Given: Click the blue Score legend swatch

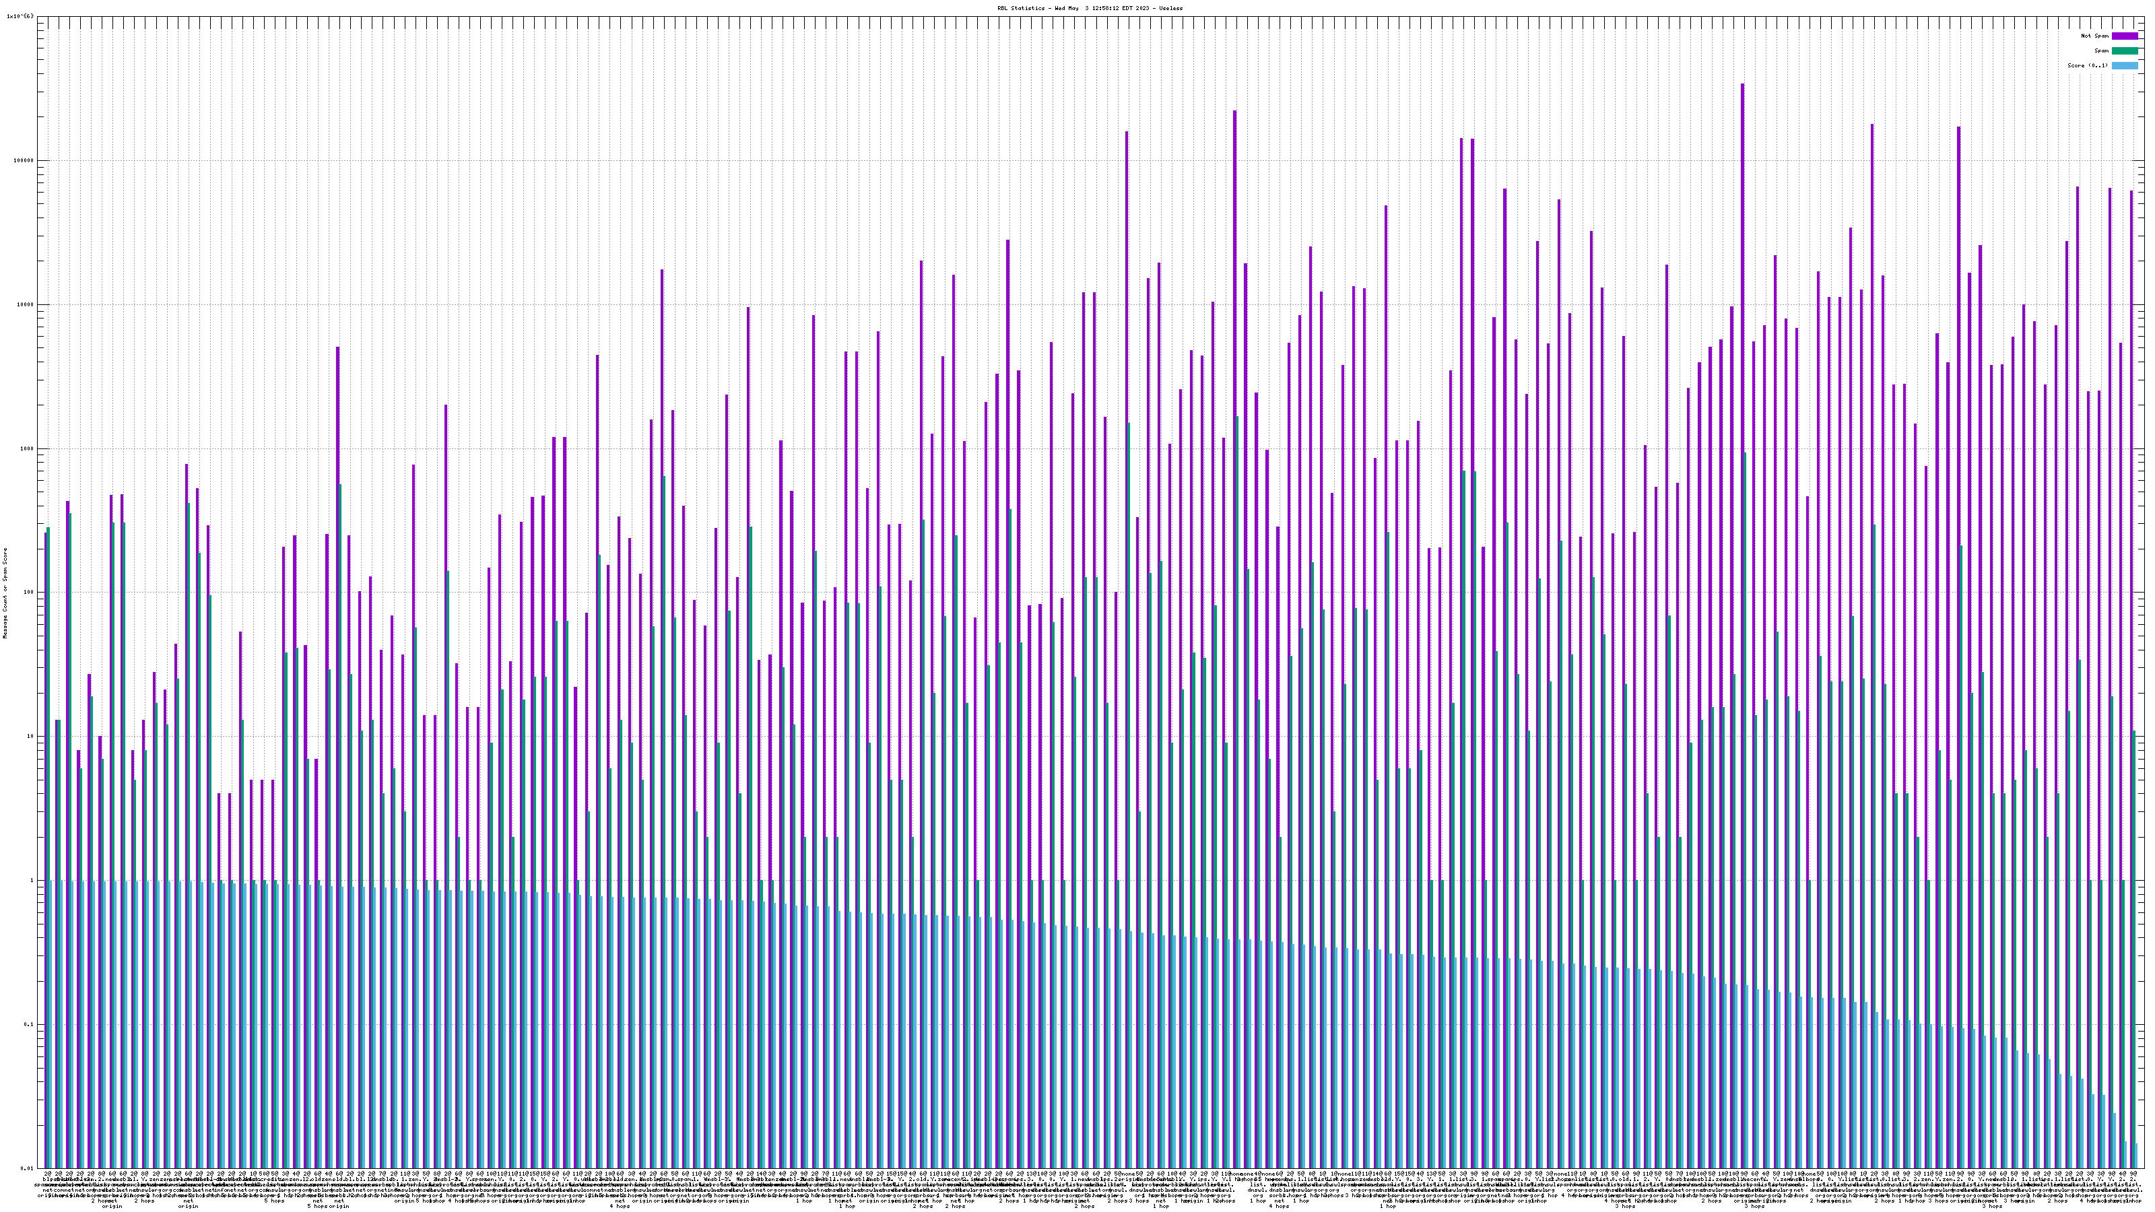Looking at the screenshot, I should [x=2124, y=65].
